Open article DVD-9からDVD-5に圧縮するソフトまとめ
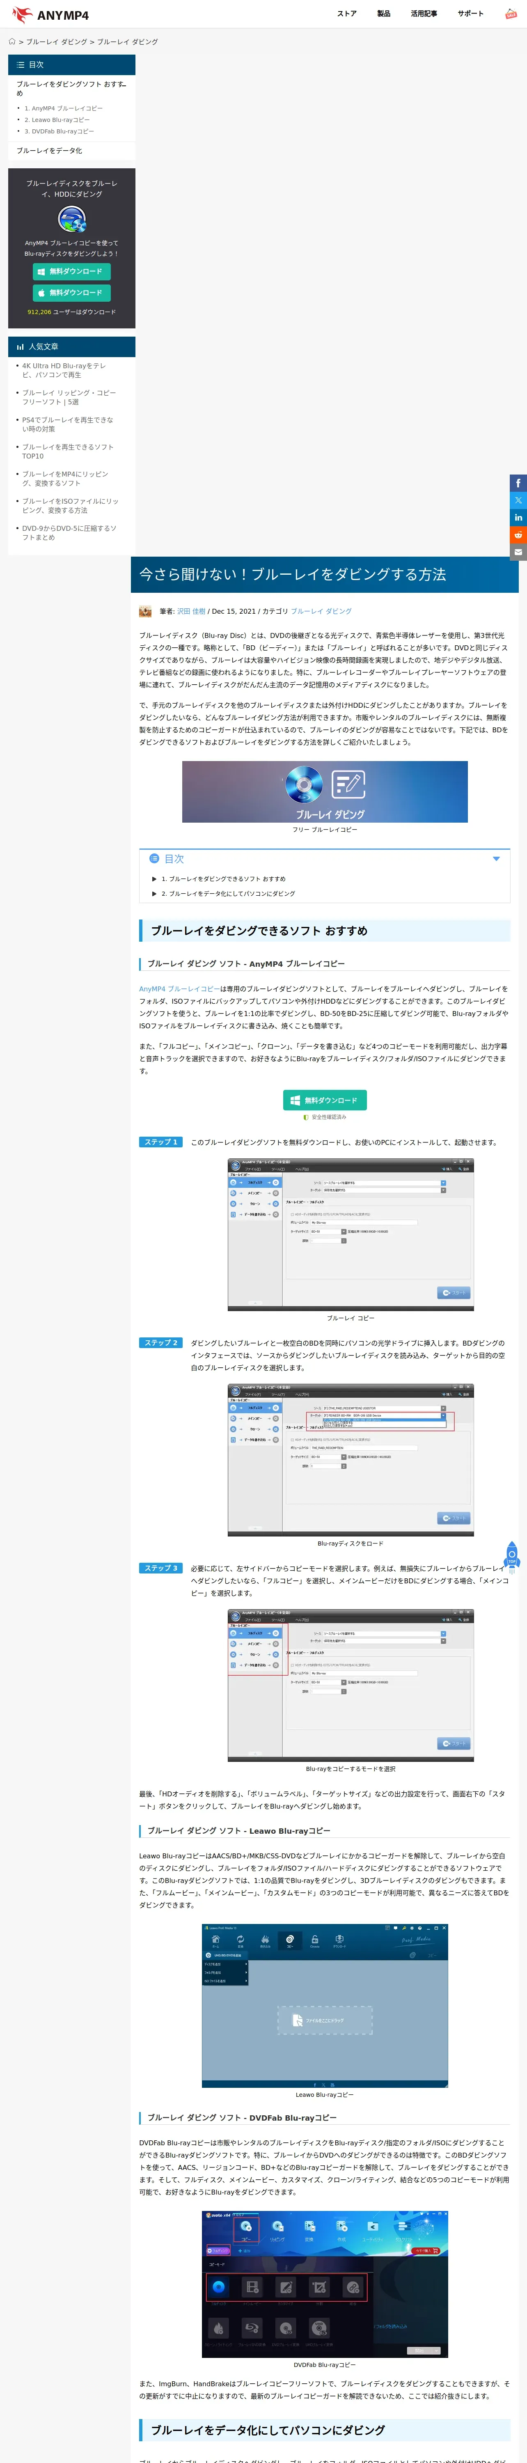This screenshot has height=2463, width=527. [x=69, y=532]
